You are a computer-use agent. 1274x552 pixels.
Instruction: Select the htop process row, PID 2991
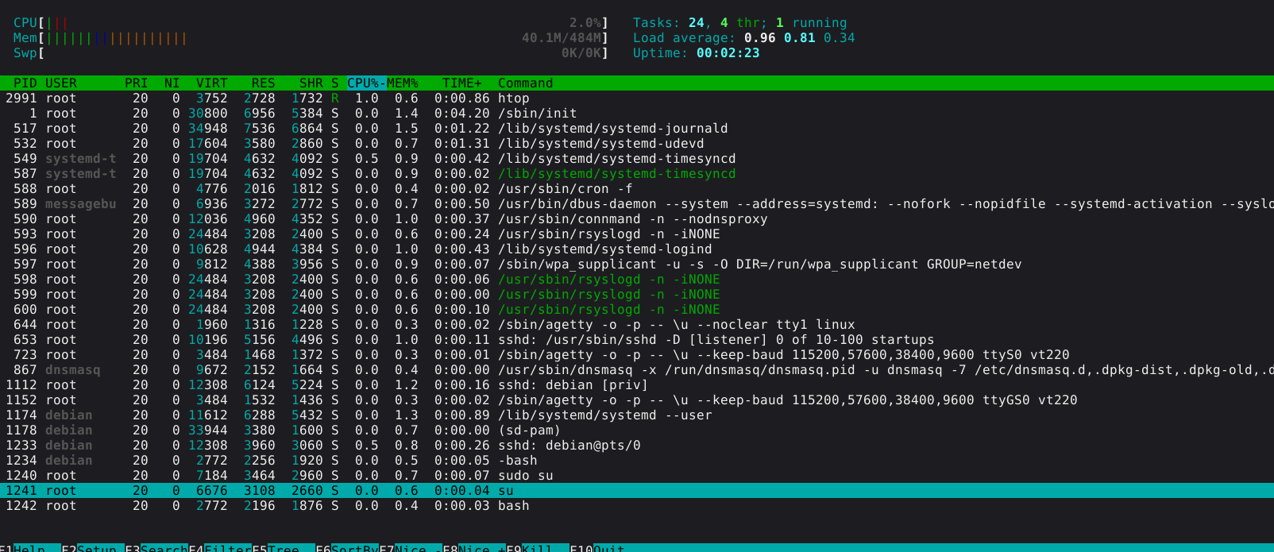click(x=513, y=98)
